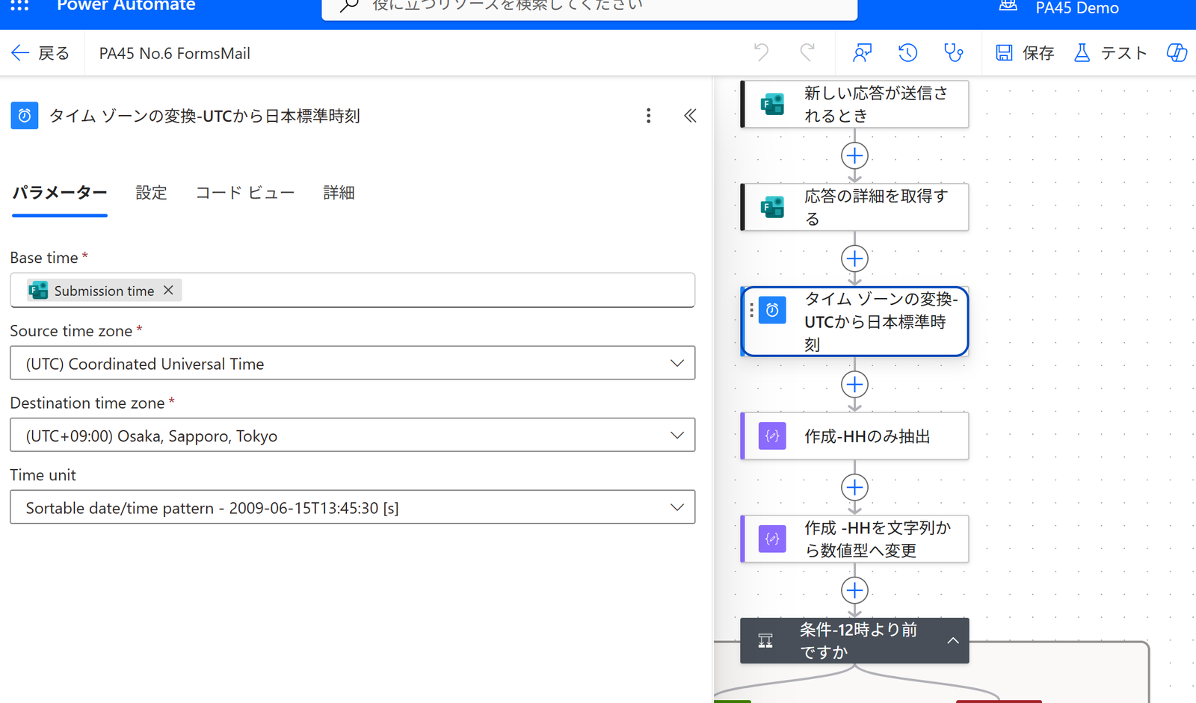Viewport: 1196px width, 703px height.
Task: Click the condition icon on 条件-12時より前ですか
Action: 765,640
